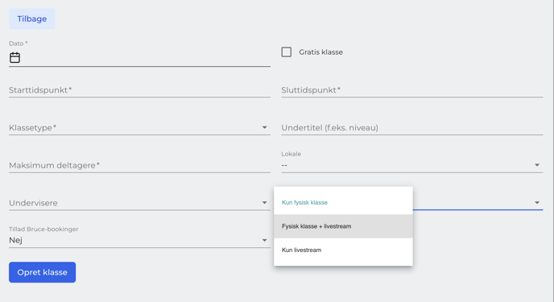Click the Maksimum deltagere field
Screen dimensions: 554x302
pos(139,165)
